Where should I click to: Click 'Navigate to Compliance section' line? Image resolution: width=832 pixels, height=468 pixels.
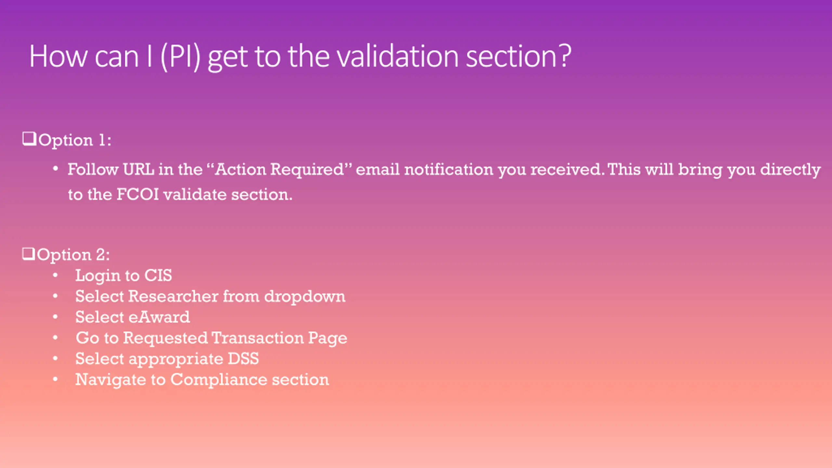tap(202, 380)
